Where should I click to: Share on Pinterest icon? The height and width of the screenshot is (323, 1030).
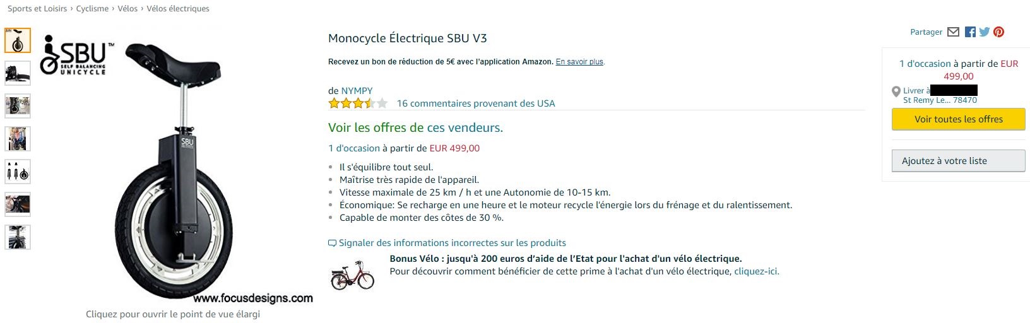998,32
